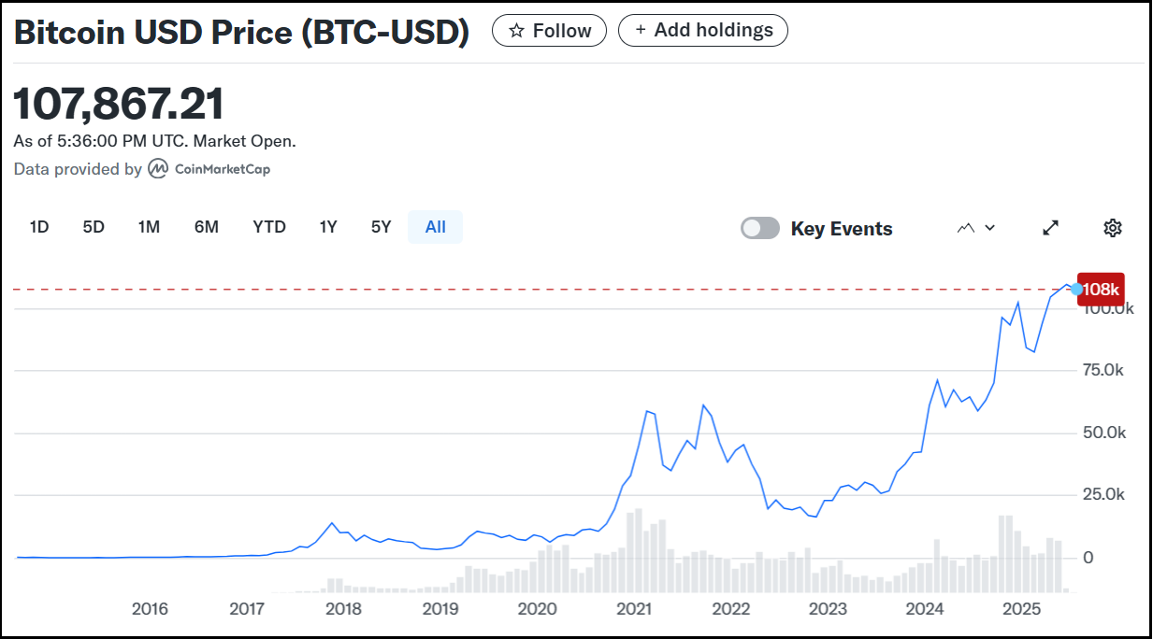Click the star Follow button
Viewport: 1153px width, 639px height.
coord(549,31)
